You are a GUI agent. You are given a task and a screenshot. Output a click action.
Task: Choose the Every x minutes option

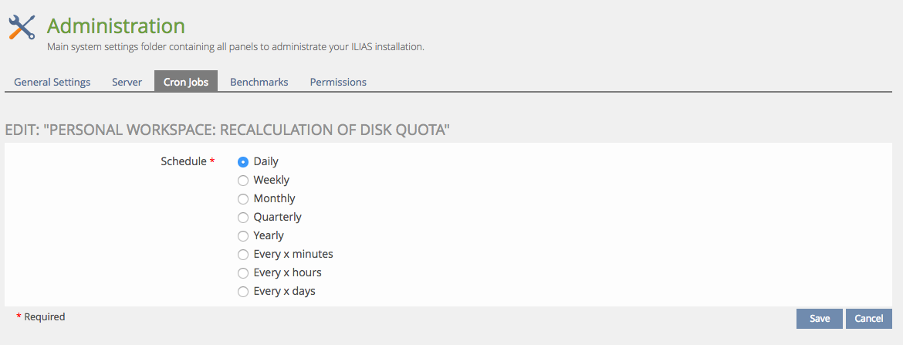tap(243, 255)
